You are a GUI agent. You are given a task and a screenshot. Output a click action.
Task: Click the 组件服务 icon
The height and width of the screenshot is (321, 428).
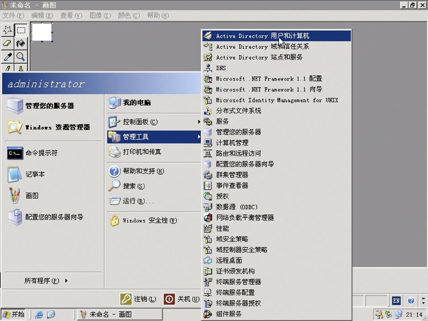[x=207, y=314]
